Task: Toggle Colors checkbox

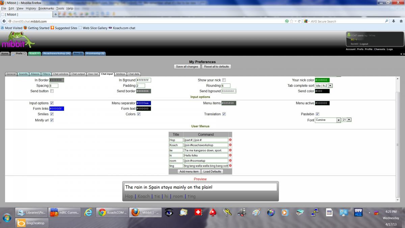Action: [x=139, y=114]
